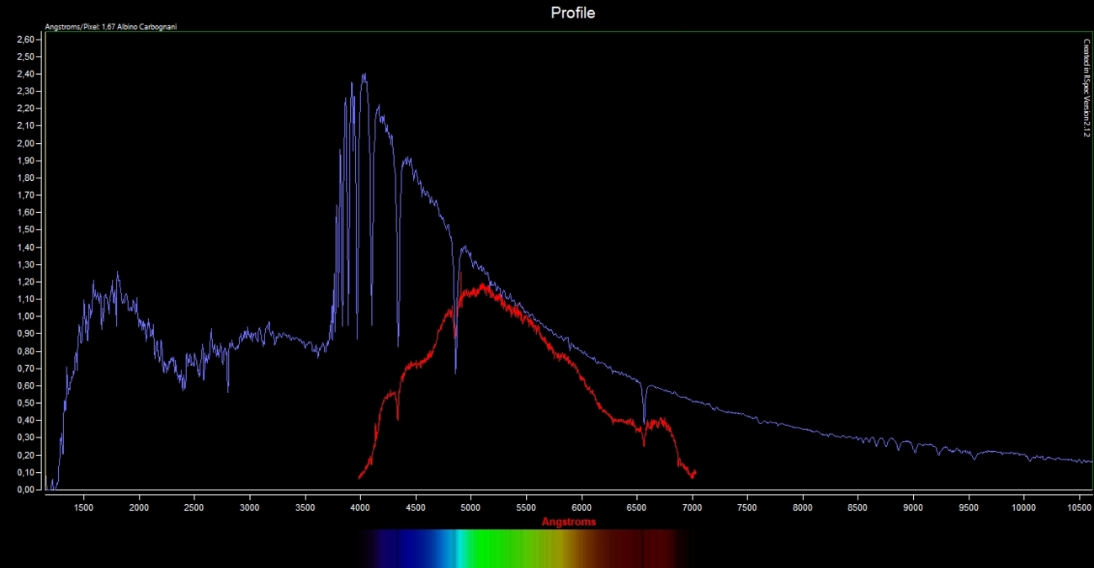Click the "Profile" chart title

(x=572, y=13)
